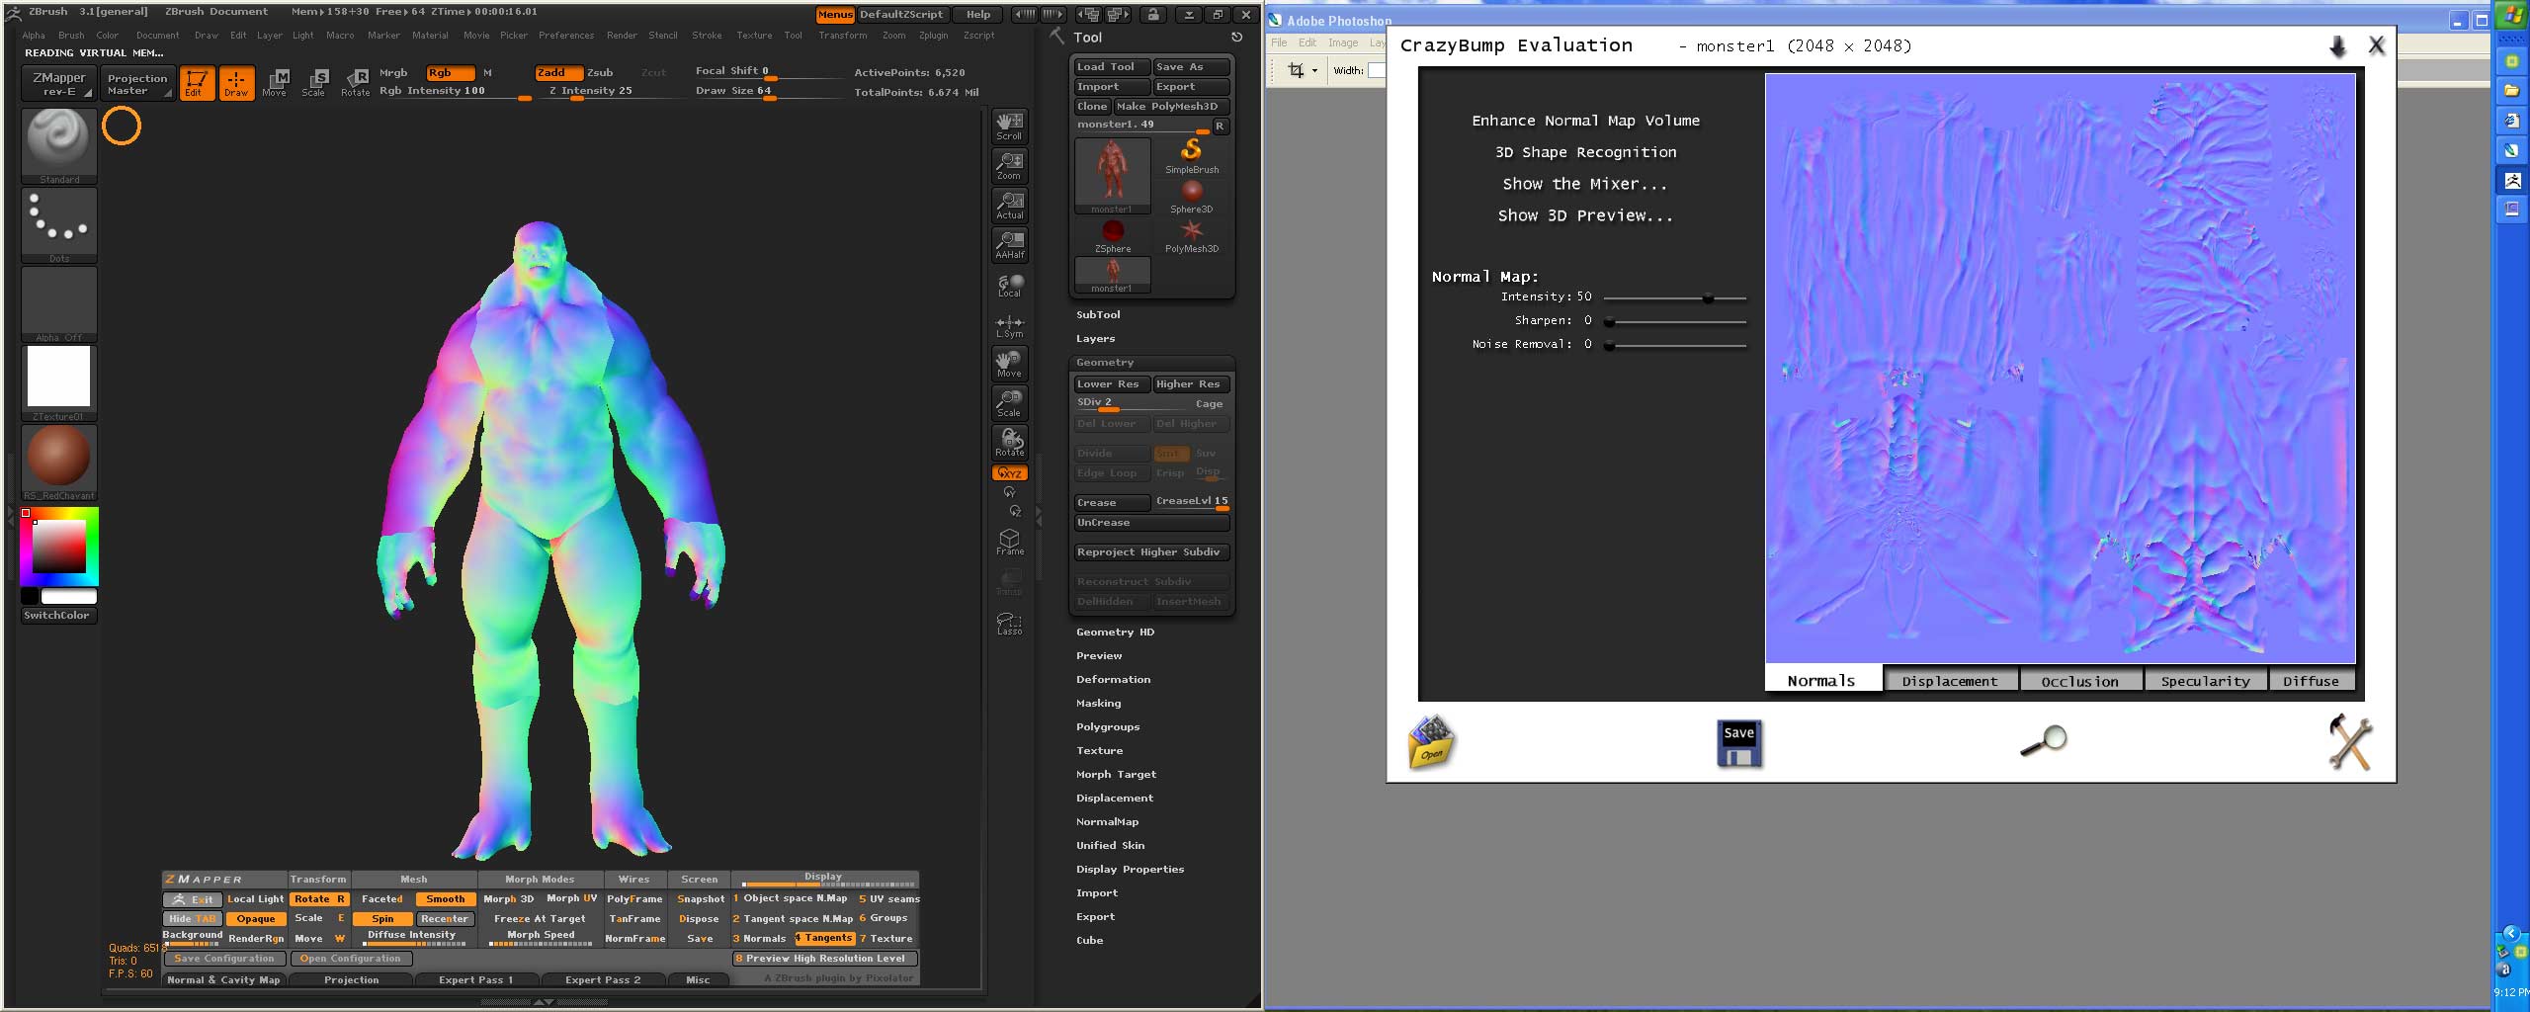Expand the Geometry HD subpalette
Image resolution: width=2530 pixels, height=1012 pixels.
click(x=1115, y=632)
